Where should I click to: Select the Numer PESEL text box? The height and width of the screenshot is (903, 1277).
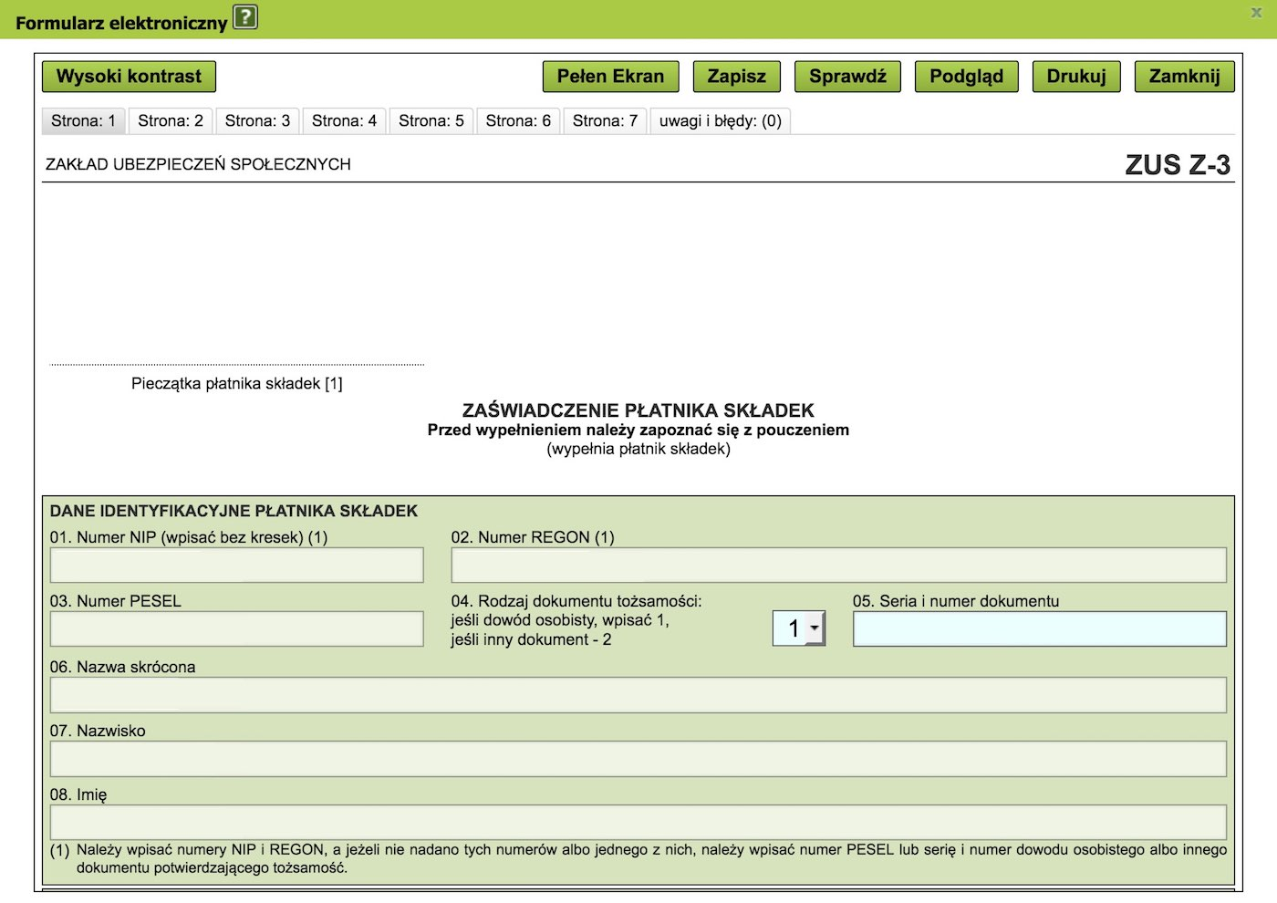[x=236, y=629]
